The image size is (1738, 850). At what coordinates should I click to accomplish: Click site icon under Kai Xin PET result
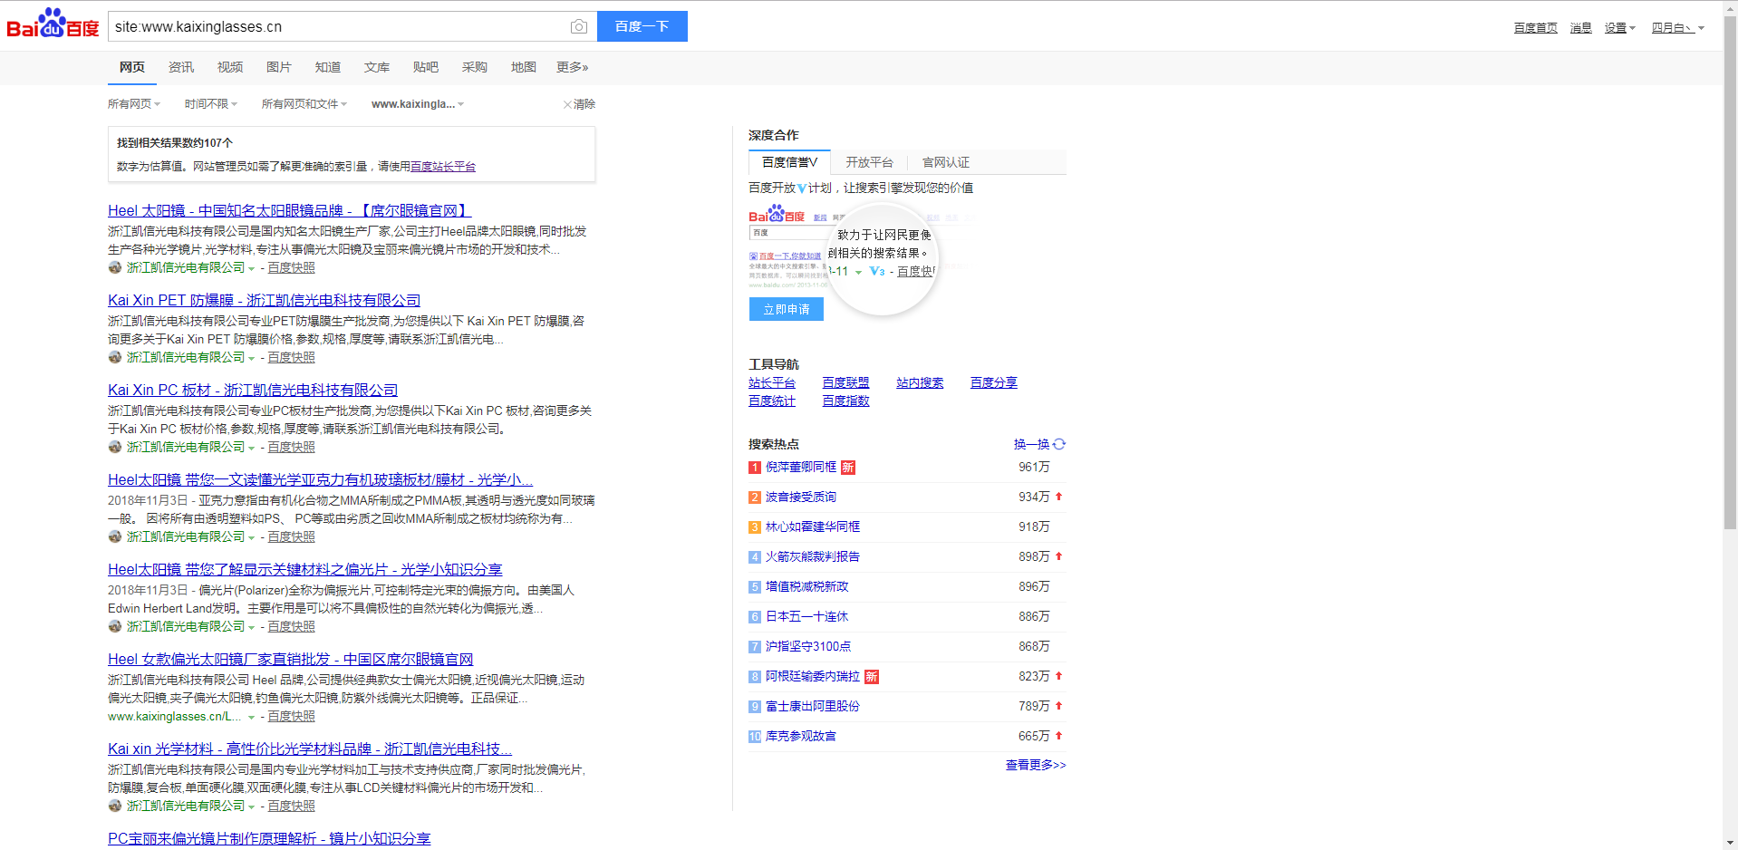pyautogui.click(x=115, y=357)
